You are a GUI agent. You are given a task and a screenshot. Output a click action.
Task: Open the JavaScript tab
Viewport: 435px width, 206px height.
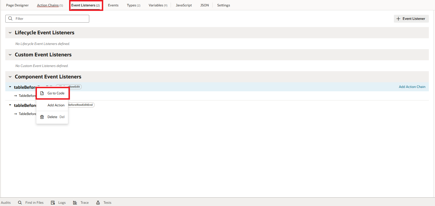[x=184, y=5]
